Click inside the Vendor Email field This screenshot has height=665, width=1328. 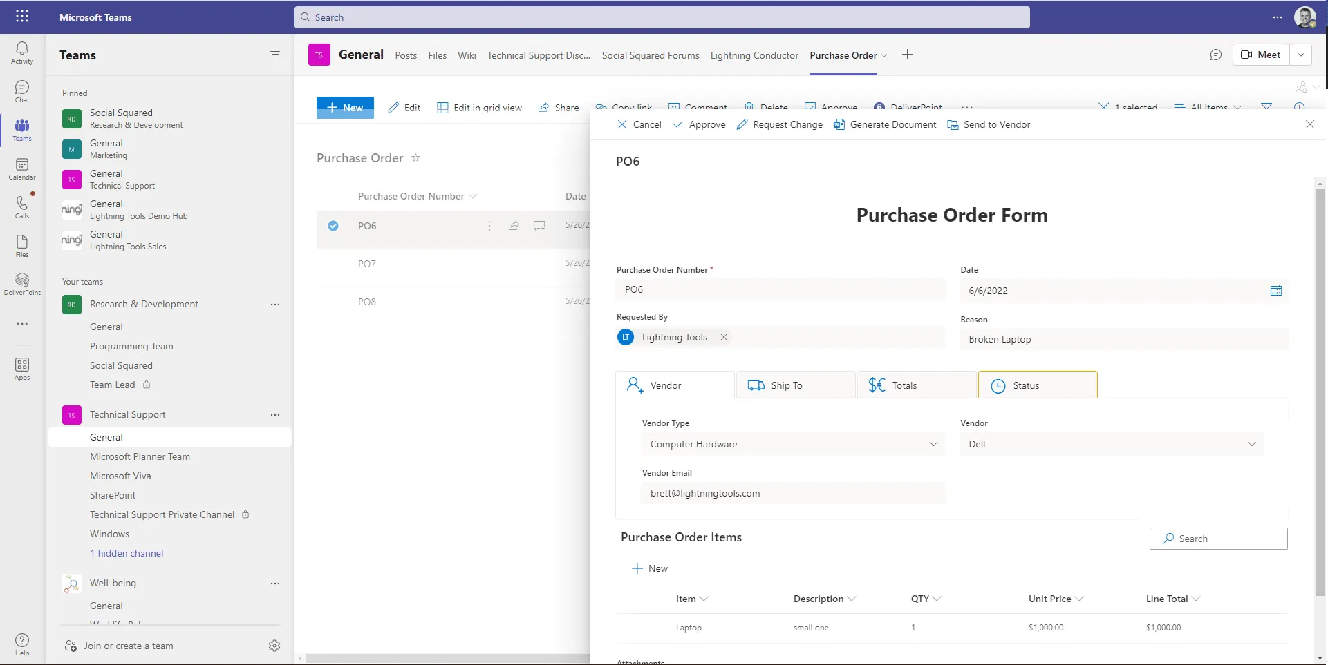(792, 493)
